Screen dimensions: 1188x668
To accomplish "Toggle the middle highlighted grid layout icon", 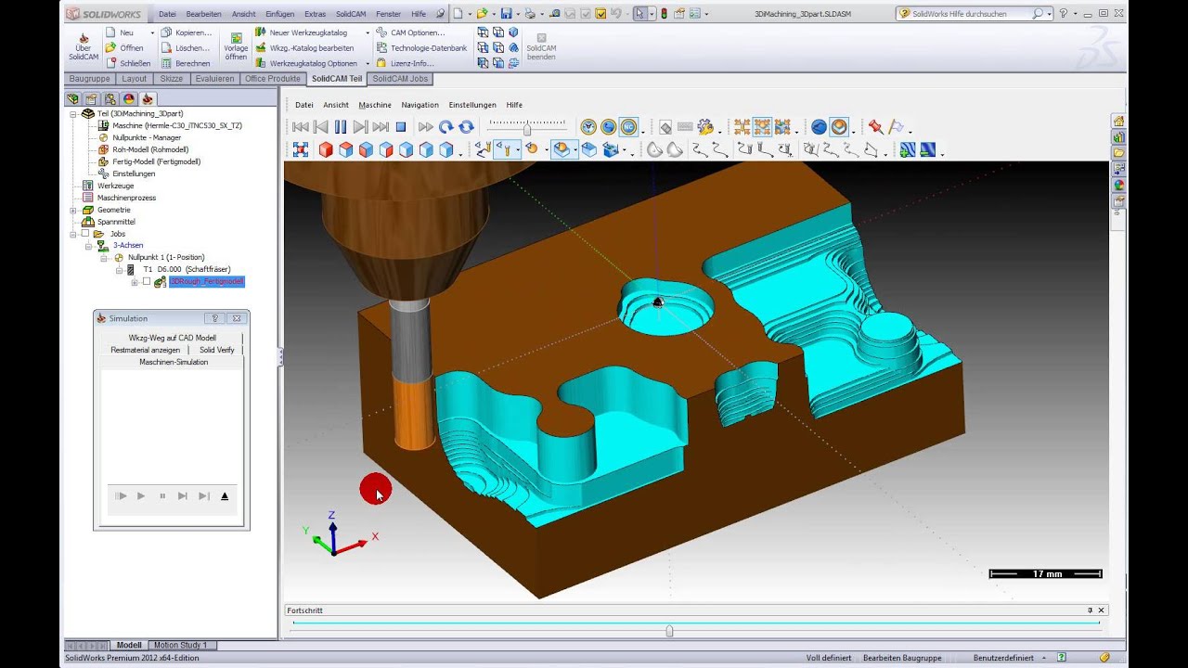I will [x=762, y=127].
